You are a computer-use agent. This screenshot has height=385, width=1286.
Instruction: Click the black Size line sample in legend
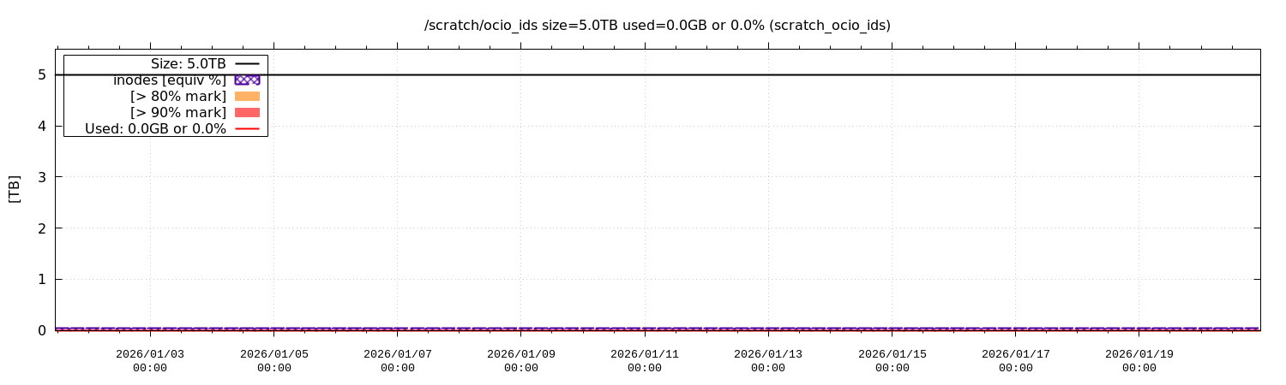247,64
